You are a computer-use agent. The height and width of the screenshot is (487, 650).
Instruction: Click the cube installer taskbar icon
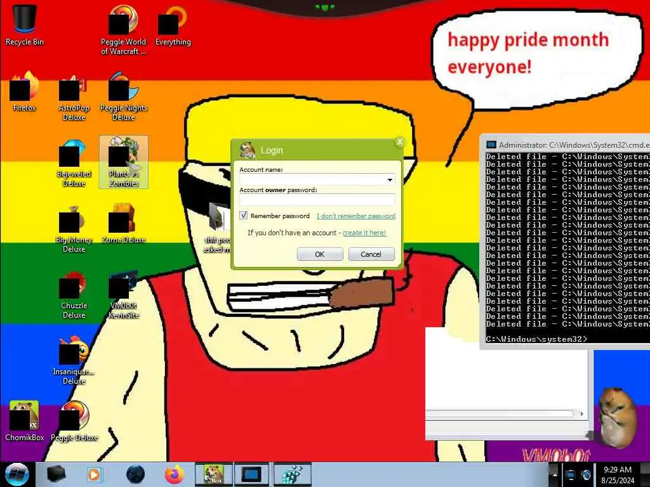[x=293, y=474]
